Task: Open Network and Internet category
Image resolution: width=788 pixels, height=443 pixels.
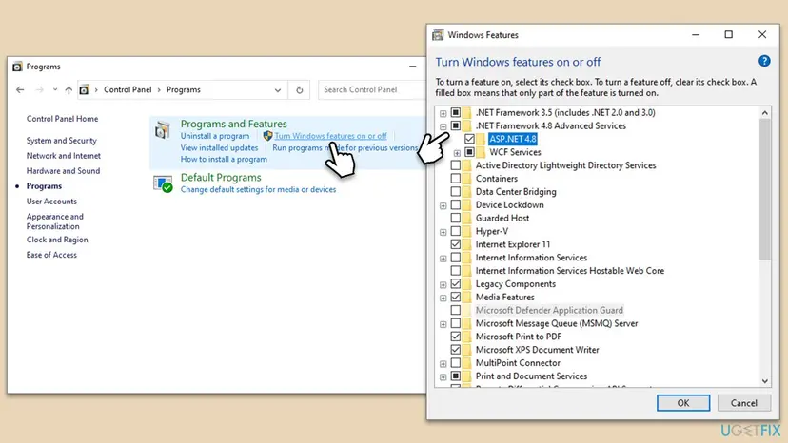Action: point(64,156)
